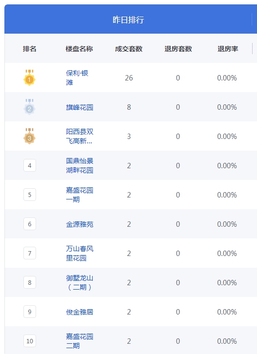257x354 pixels.
Task: Open the 御墅龙山（二期）link
Action: 79,282
